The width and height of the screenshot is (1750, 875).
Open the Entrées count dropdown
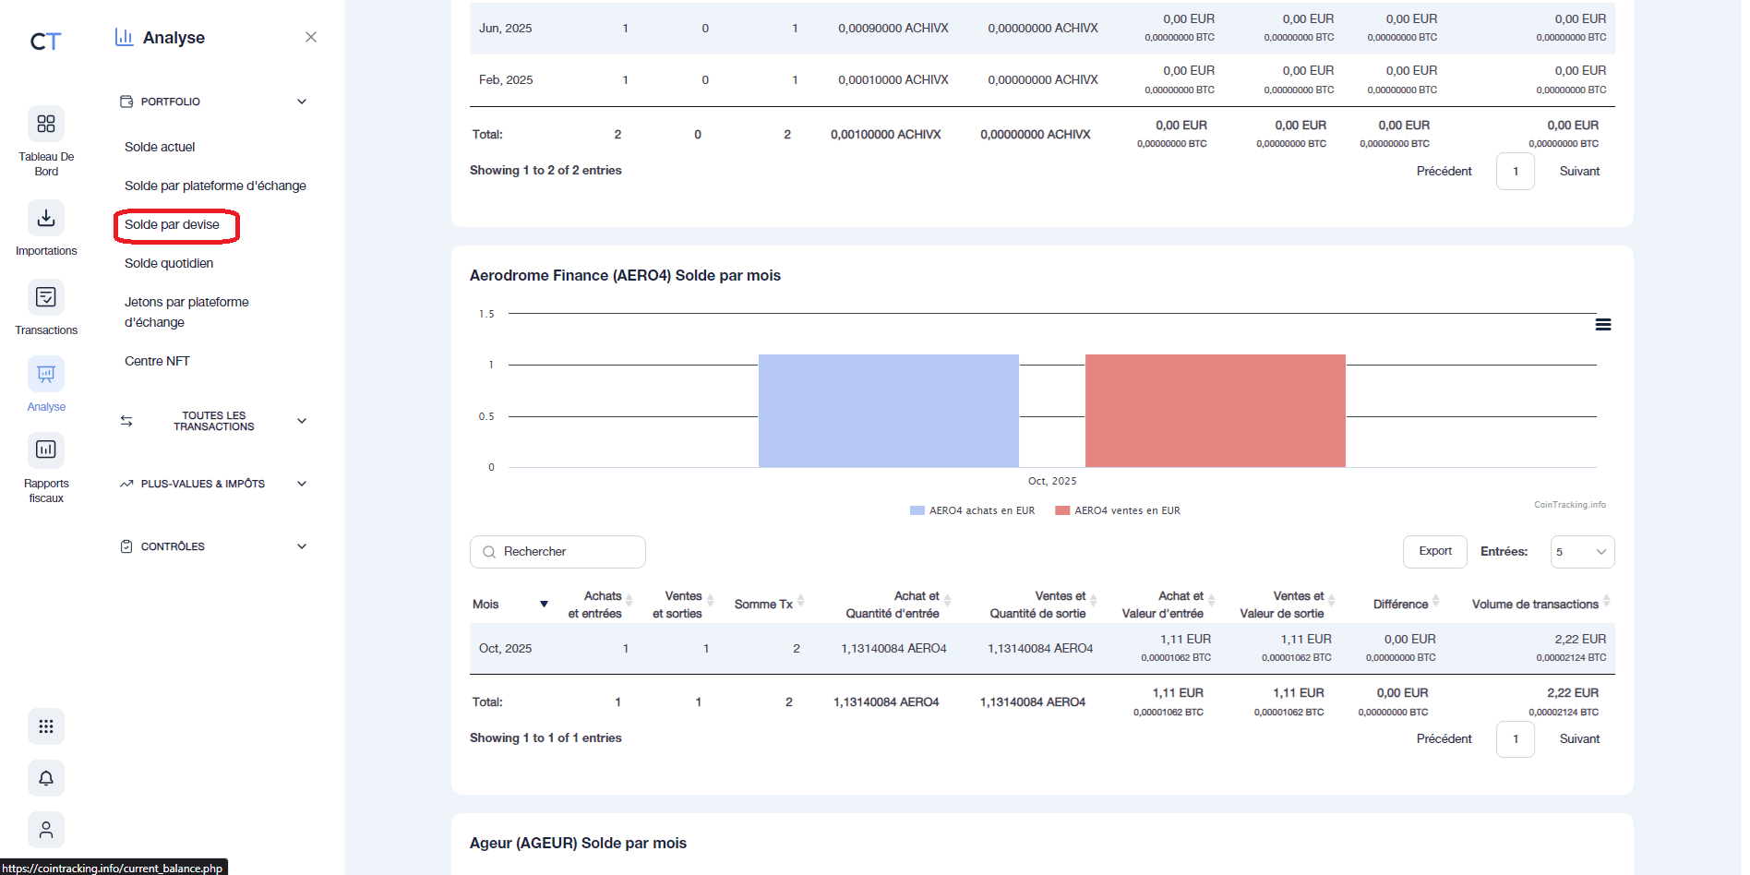1582,551
